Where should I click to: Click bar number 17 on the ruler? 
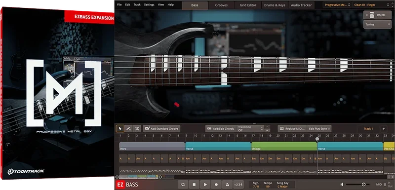253,135
